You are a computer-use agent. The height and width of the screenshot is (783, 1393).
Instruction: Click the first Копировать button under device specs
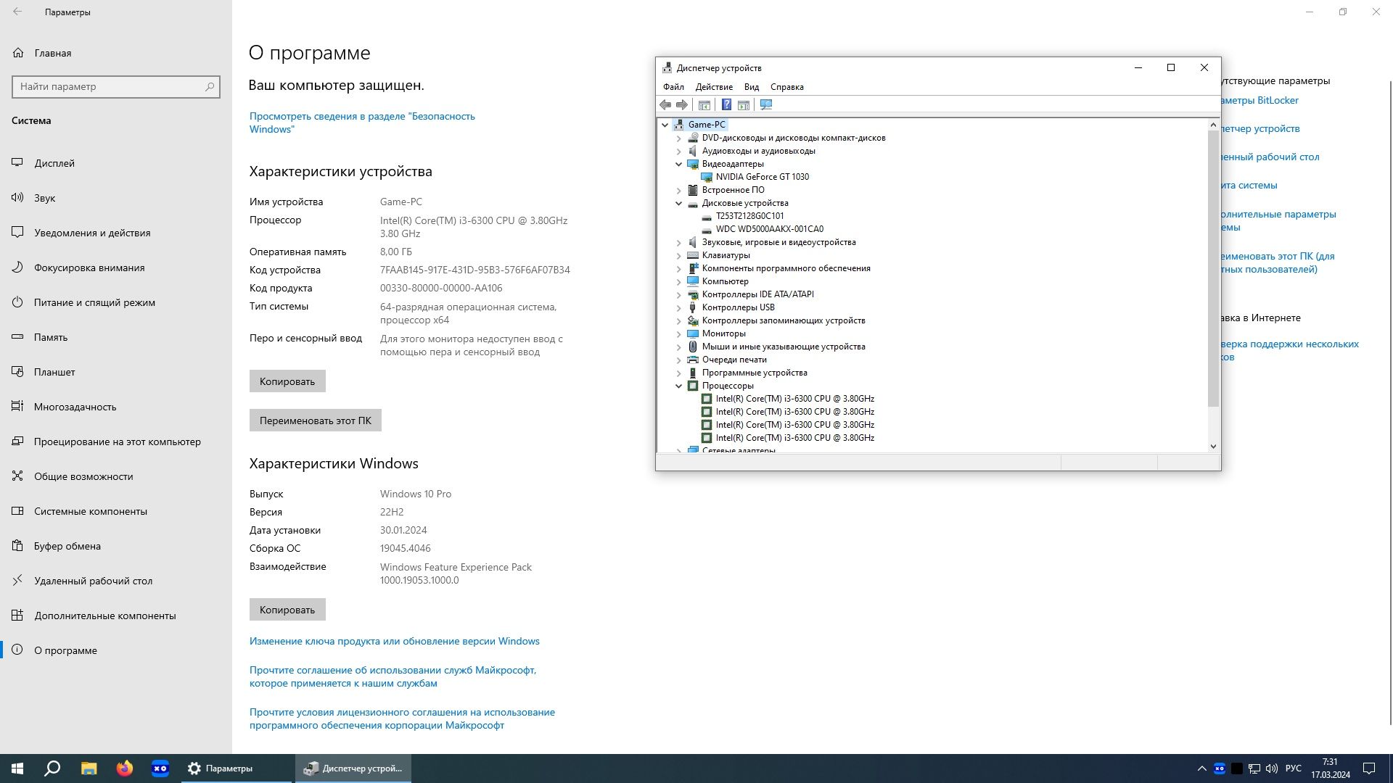click(x=287, y=381)
